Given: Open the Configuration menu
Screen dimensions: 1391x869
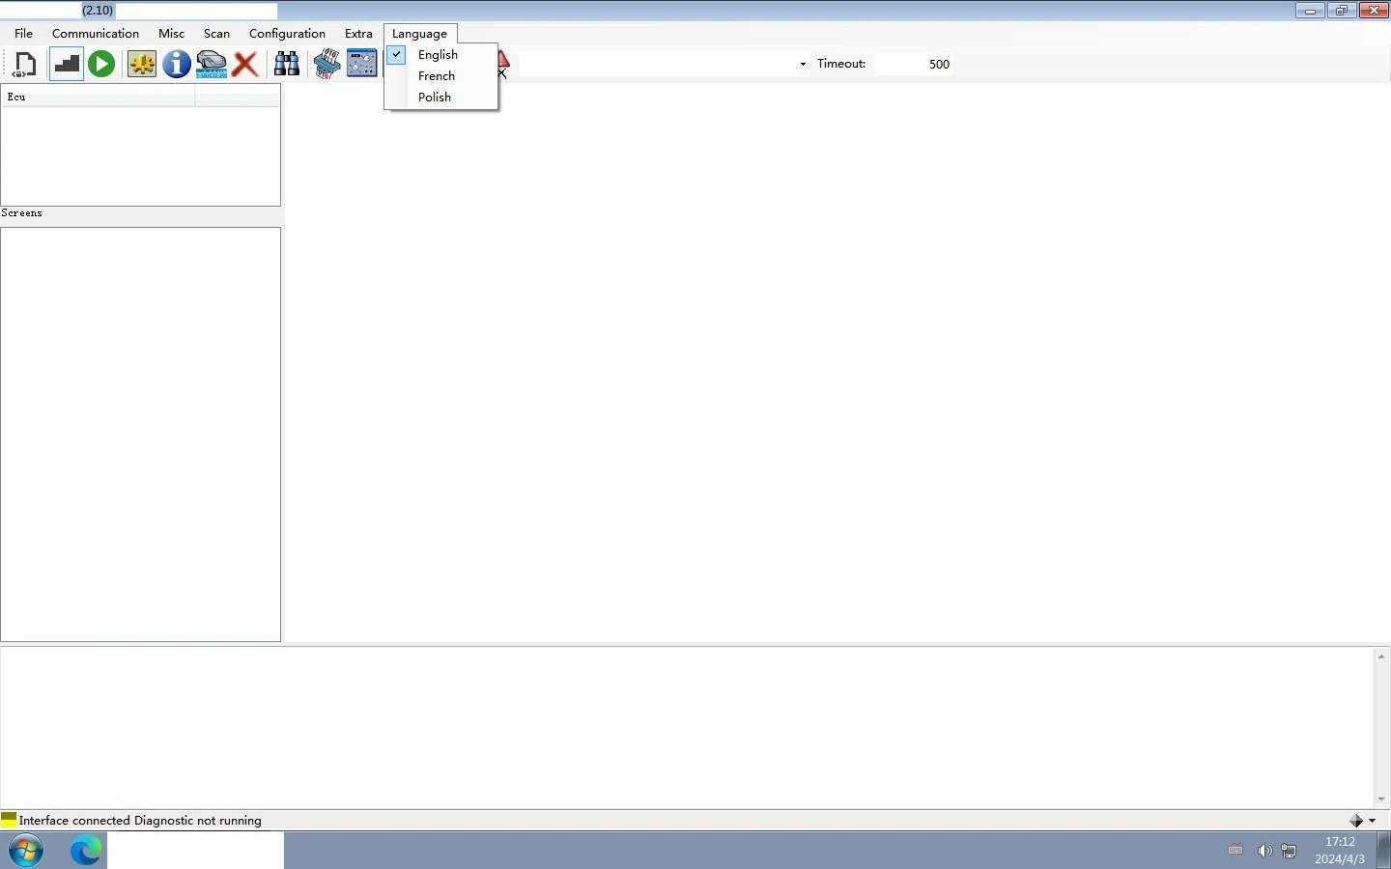Looking at the screenshot, I should tap(287, 34).
